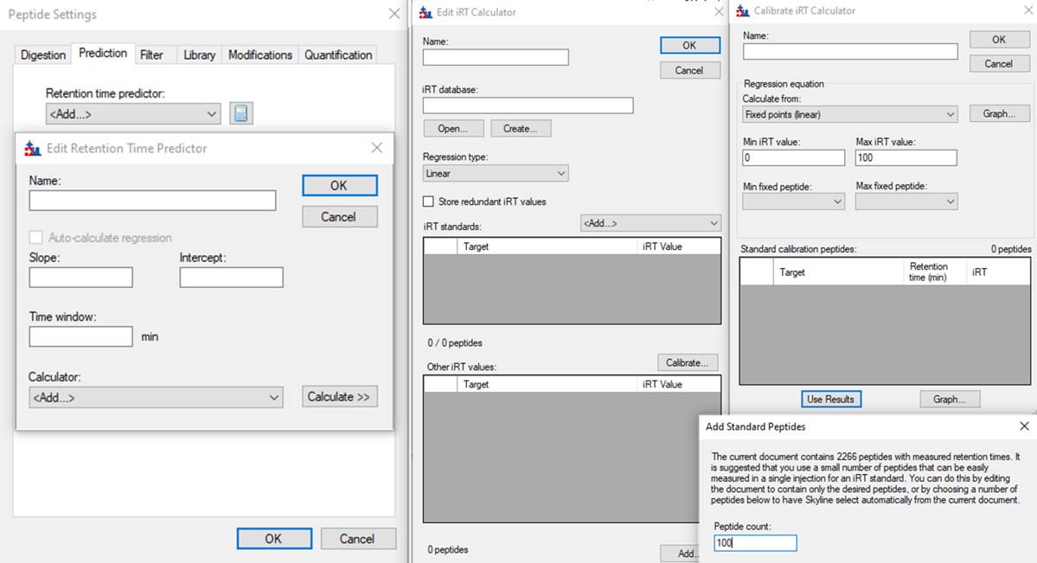Open the Regression type dropdown
Screen dimensions: 1037x563
pyautogui.click(x=496, y=173)
